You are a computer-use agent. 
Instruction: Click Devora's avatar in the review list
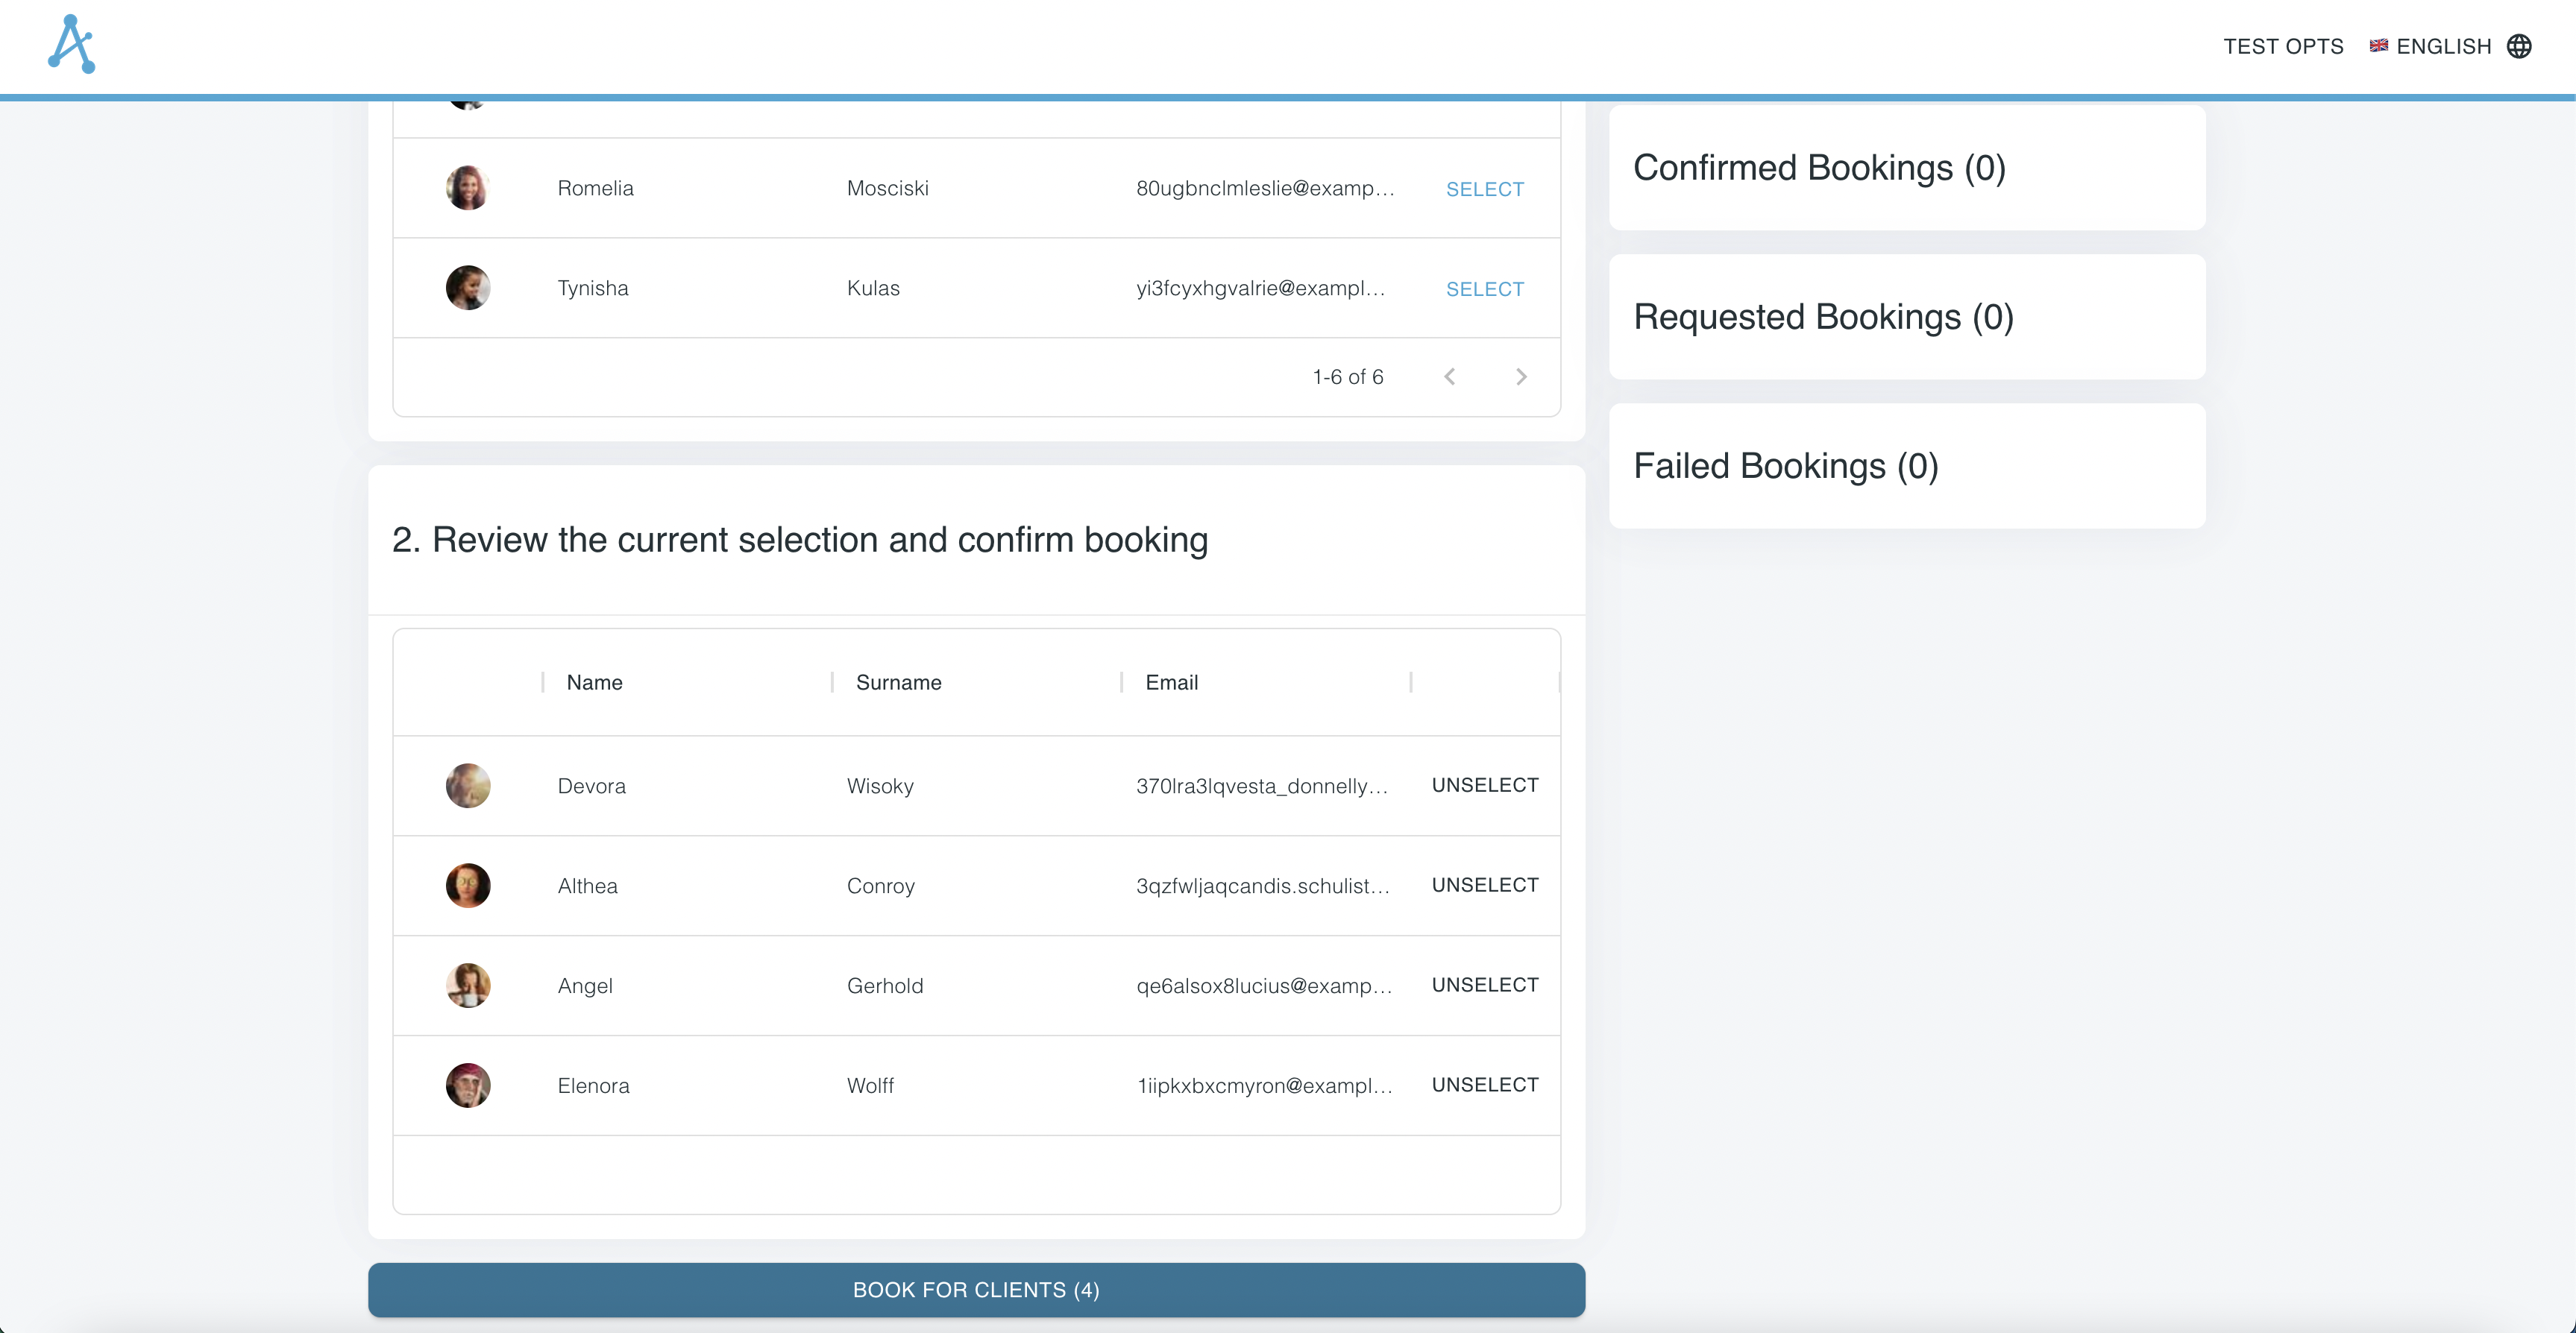coord(467,785)
